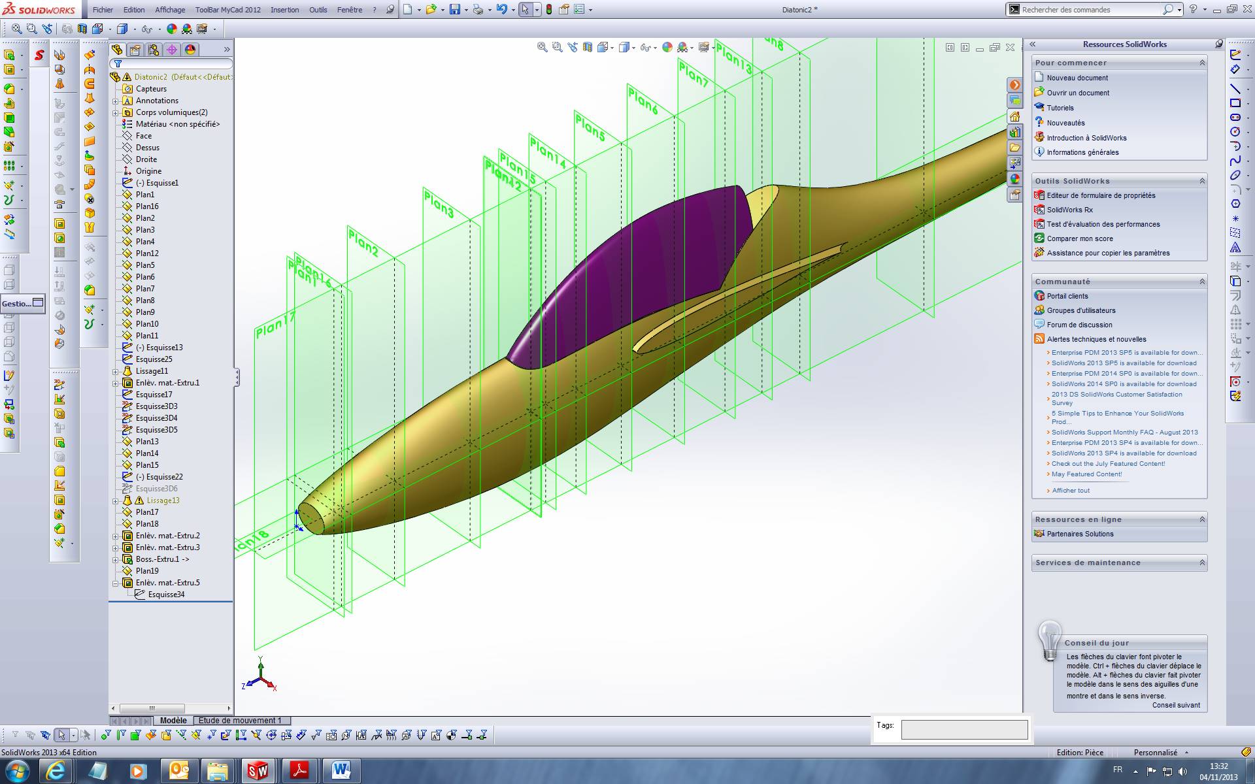Open Partenaires Solutions link

point(1080,534)
